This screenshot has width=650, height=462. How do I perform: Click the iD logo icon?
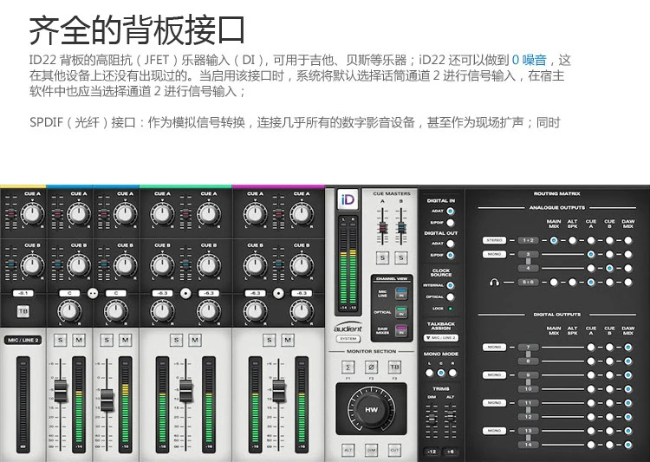pyautogui.click(x=348, y=200)
